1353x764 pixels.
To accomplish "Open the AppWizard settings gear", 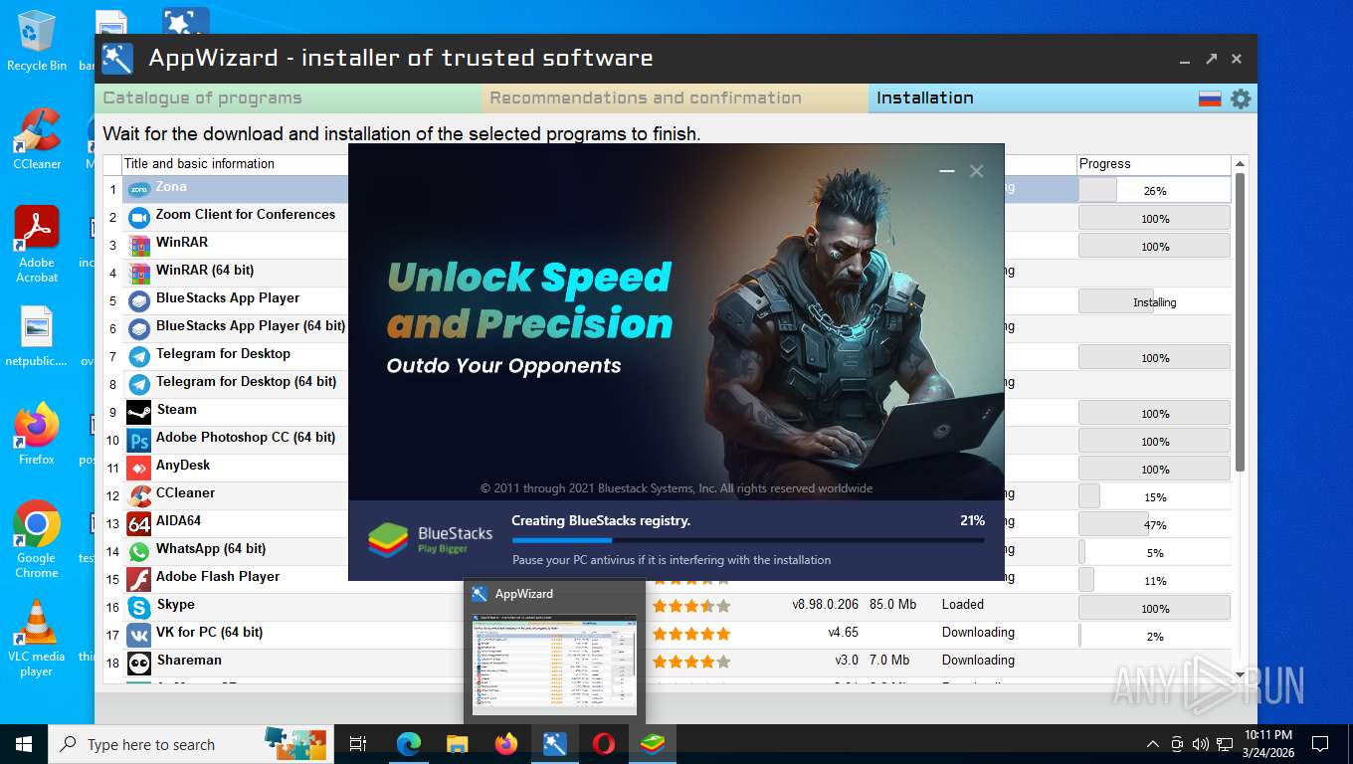I will pos(1240,98).
